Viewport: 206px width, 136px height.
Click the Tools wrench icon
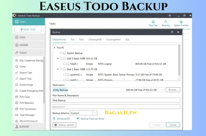pos(17,53)
